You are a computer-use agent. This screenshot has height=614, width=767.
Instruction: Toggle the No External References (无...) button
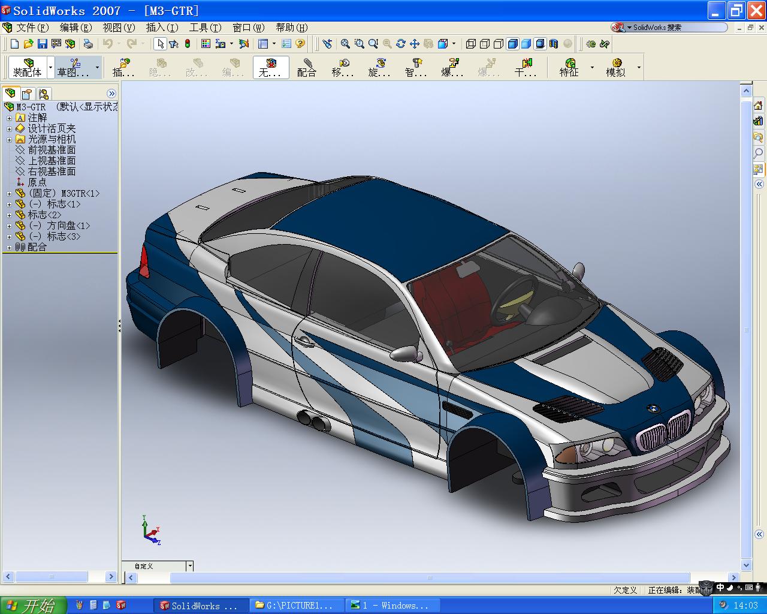271,67
